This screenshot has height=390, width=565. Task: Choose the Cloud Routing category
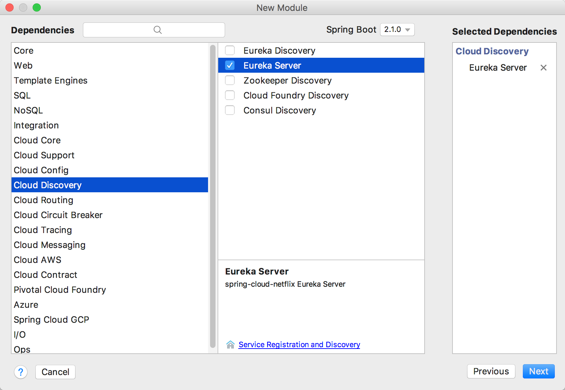click(110, 200)
